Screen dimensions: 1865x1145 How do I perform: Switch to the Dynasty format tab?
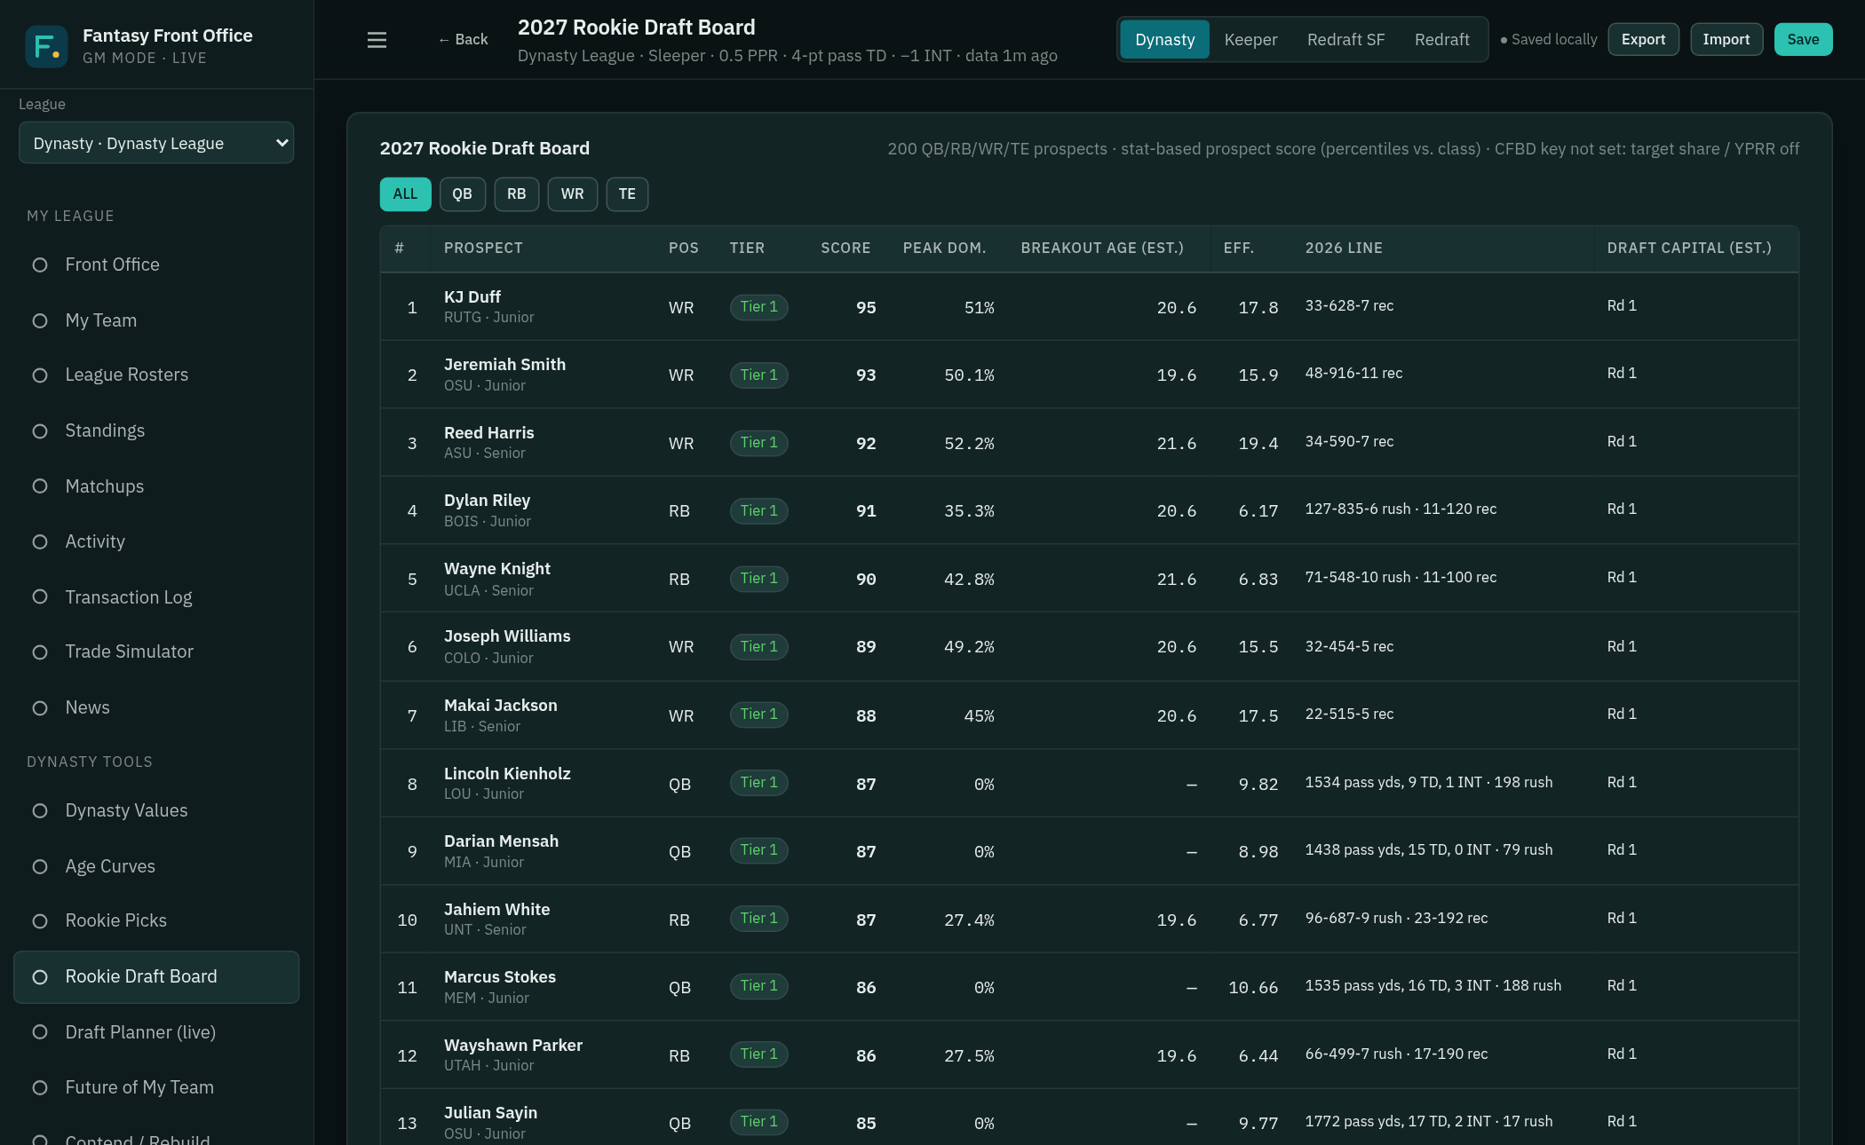click(1164, 40)
